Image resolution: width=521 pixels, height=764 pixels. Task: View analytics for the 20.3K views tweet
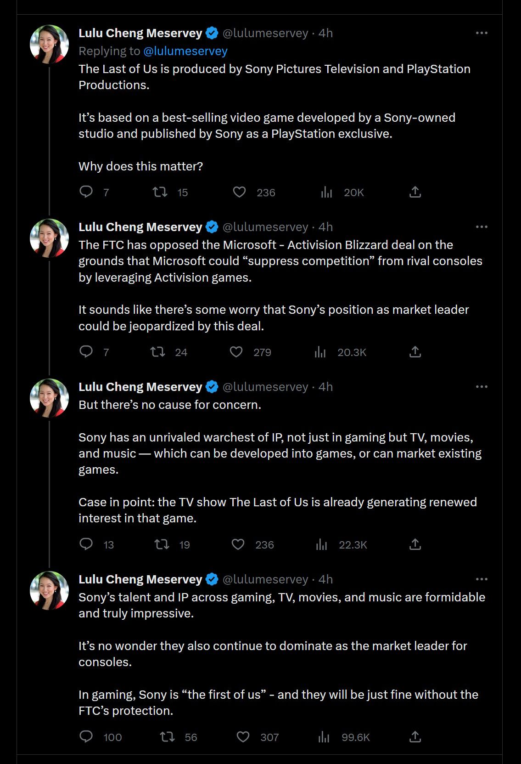320,352
